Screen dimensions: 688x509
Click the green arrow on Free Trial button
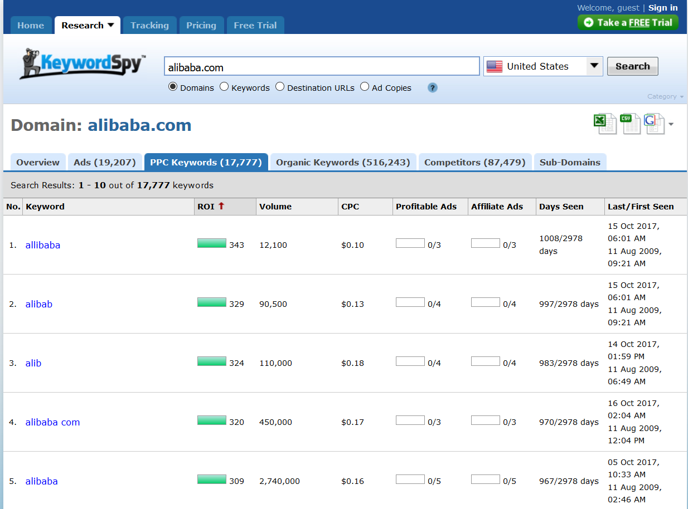588,23
